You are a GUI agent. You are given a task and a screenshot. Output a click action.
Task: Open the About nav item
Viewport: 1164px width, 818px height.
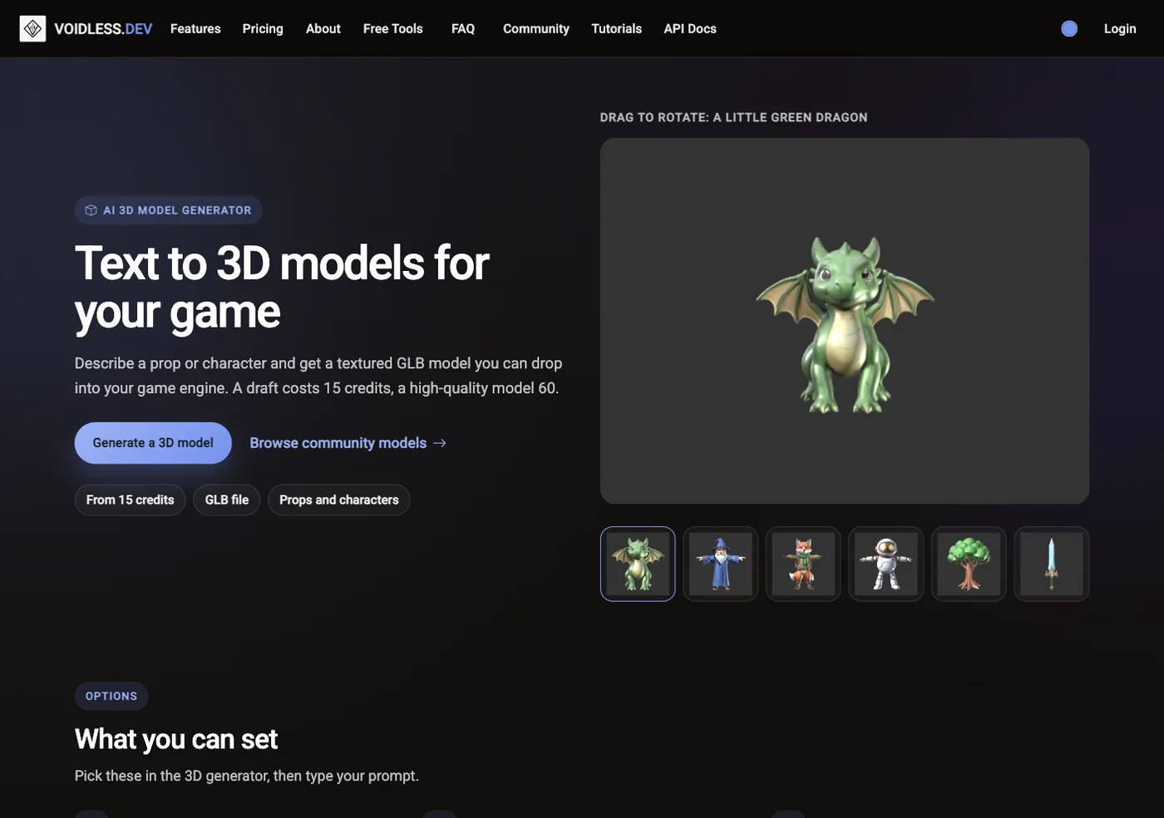click(323, 29)
